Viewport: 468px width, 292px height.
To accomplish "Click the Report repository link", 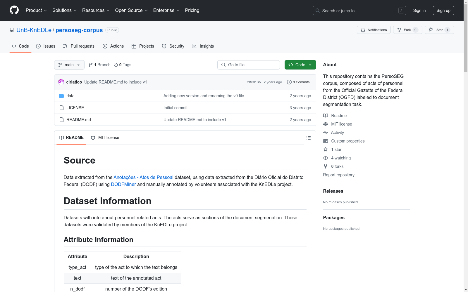I will pos(339,175).
